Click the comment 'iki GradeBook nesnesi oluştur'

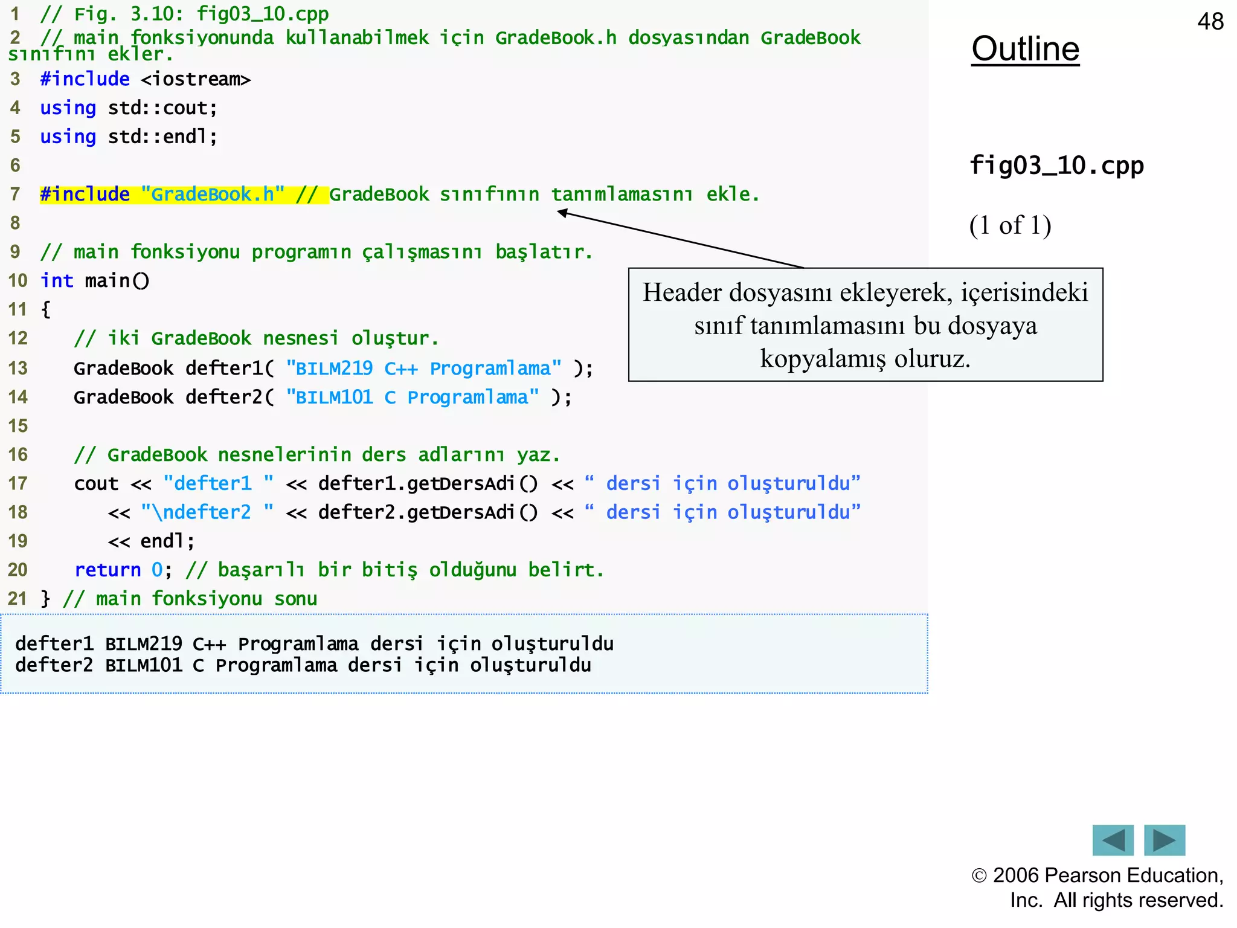256,338
